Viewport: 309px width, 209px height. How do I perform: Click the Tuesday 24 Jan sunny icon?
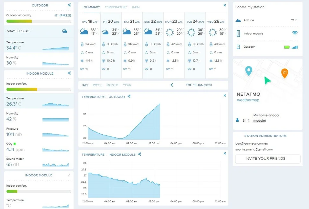(x=191, y=32)
